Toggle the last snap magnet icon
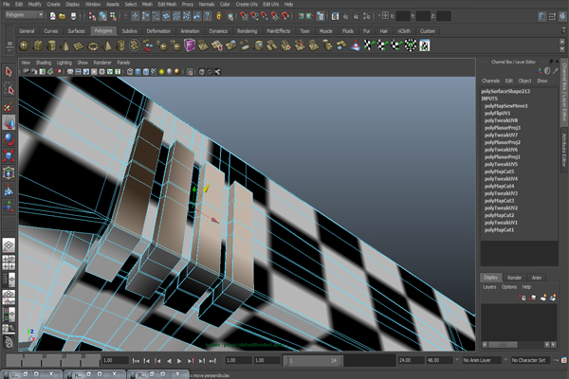 tap(285, 16)
